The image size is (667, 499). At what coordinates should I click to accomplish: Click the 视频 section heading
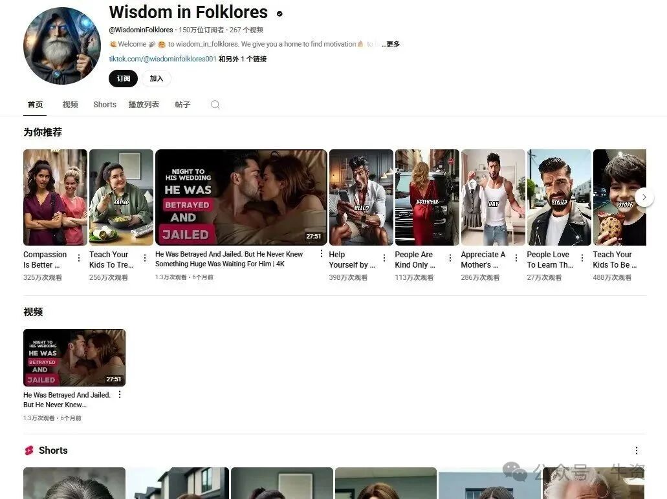(33, 312)
